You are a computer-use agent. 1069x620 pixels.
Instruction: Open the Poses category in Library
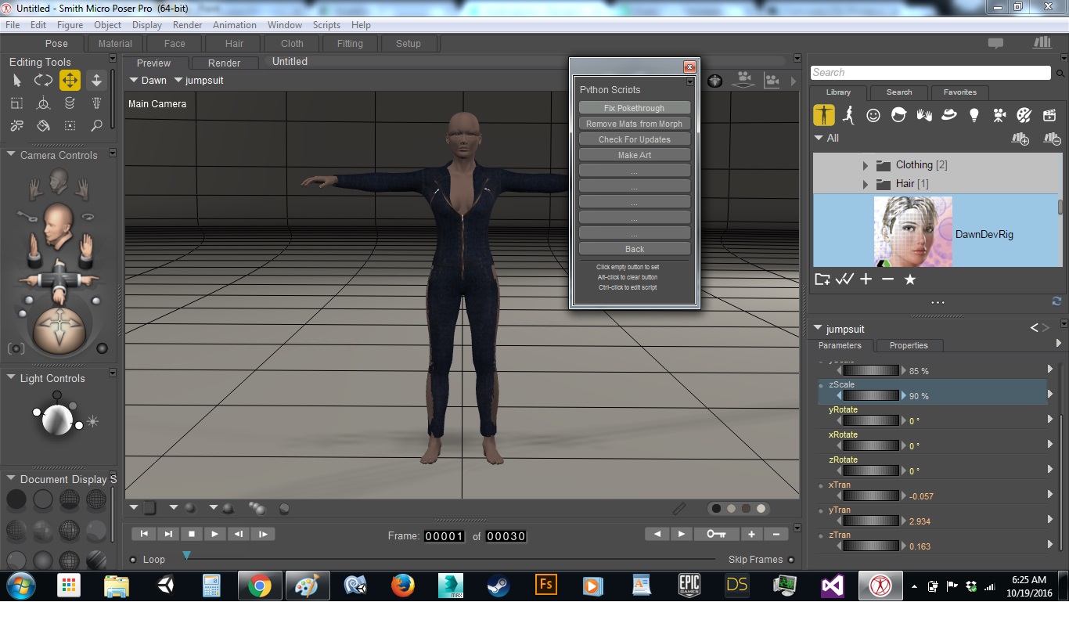tap(849, 116)
